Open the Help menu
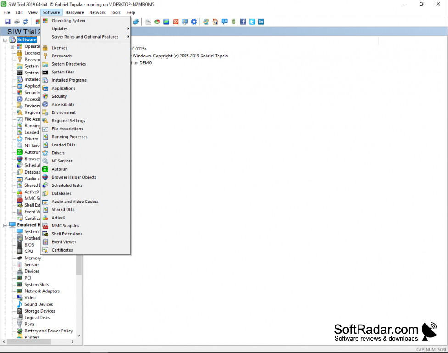The image size is (448, 353). [130, 12]
